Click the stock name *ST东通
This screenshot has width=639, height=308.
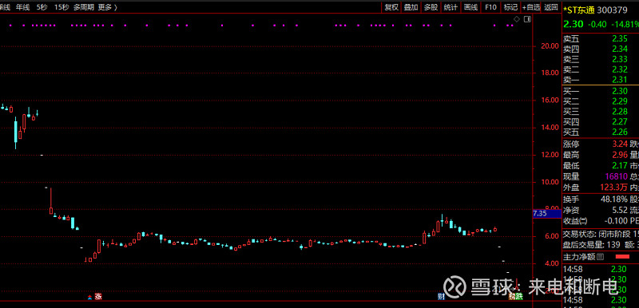click(x=579, y=10)
